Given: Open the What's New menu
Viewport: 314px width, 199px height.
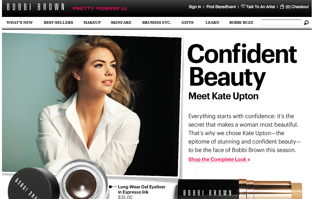Looking at the screenshot, I should [20, 22].
